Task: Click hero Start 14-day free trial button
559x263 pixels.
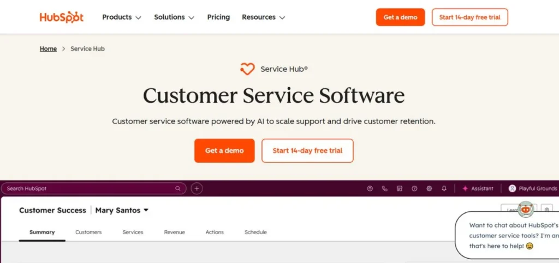Action: (x=307, y=151)
